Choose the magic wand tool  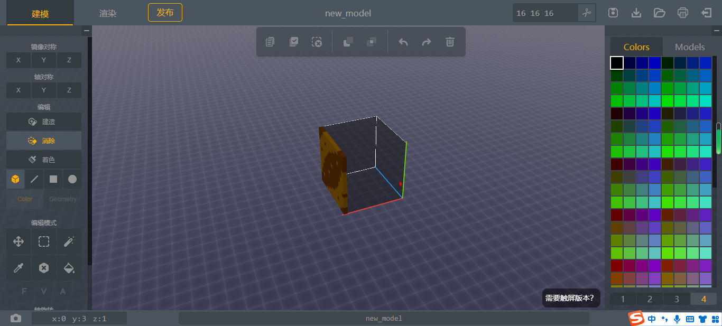tap(69, 241)
